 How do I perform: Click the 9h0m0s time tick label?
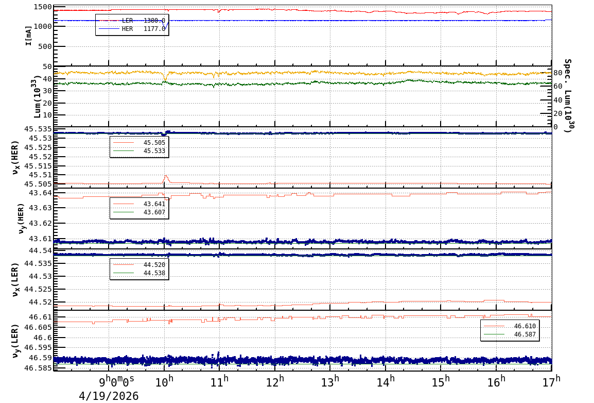pos(116,381)
